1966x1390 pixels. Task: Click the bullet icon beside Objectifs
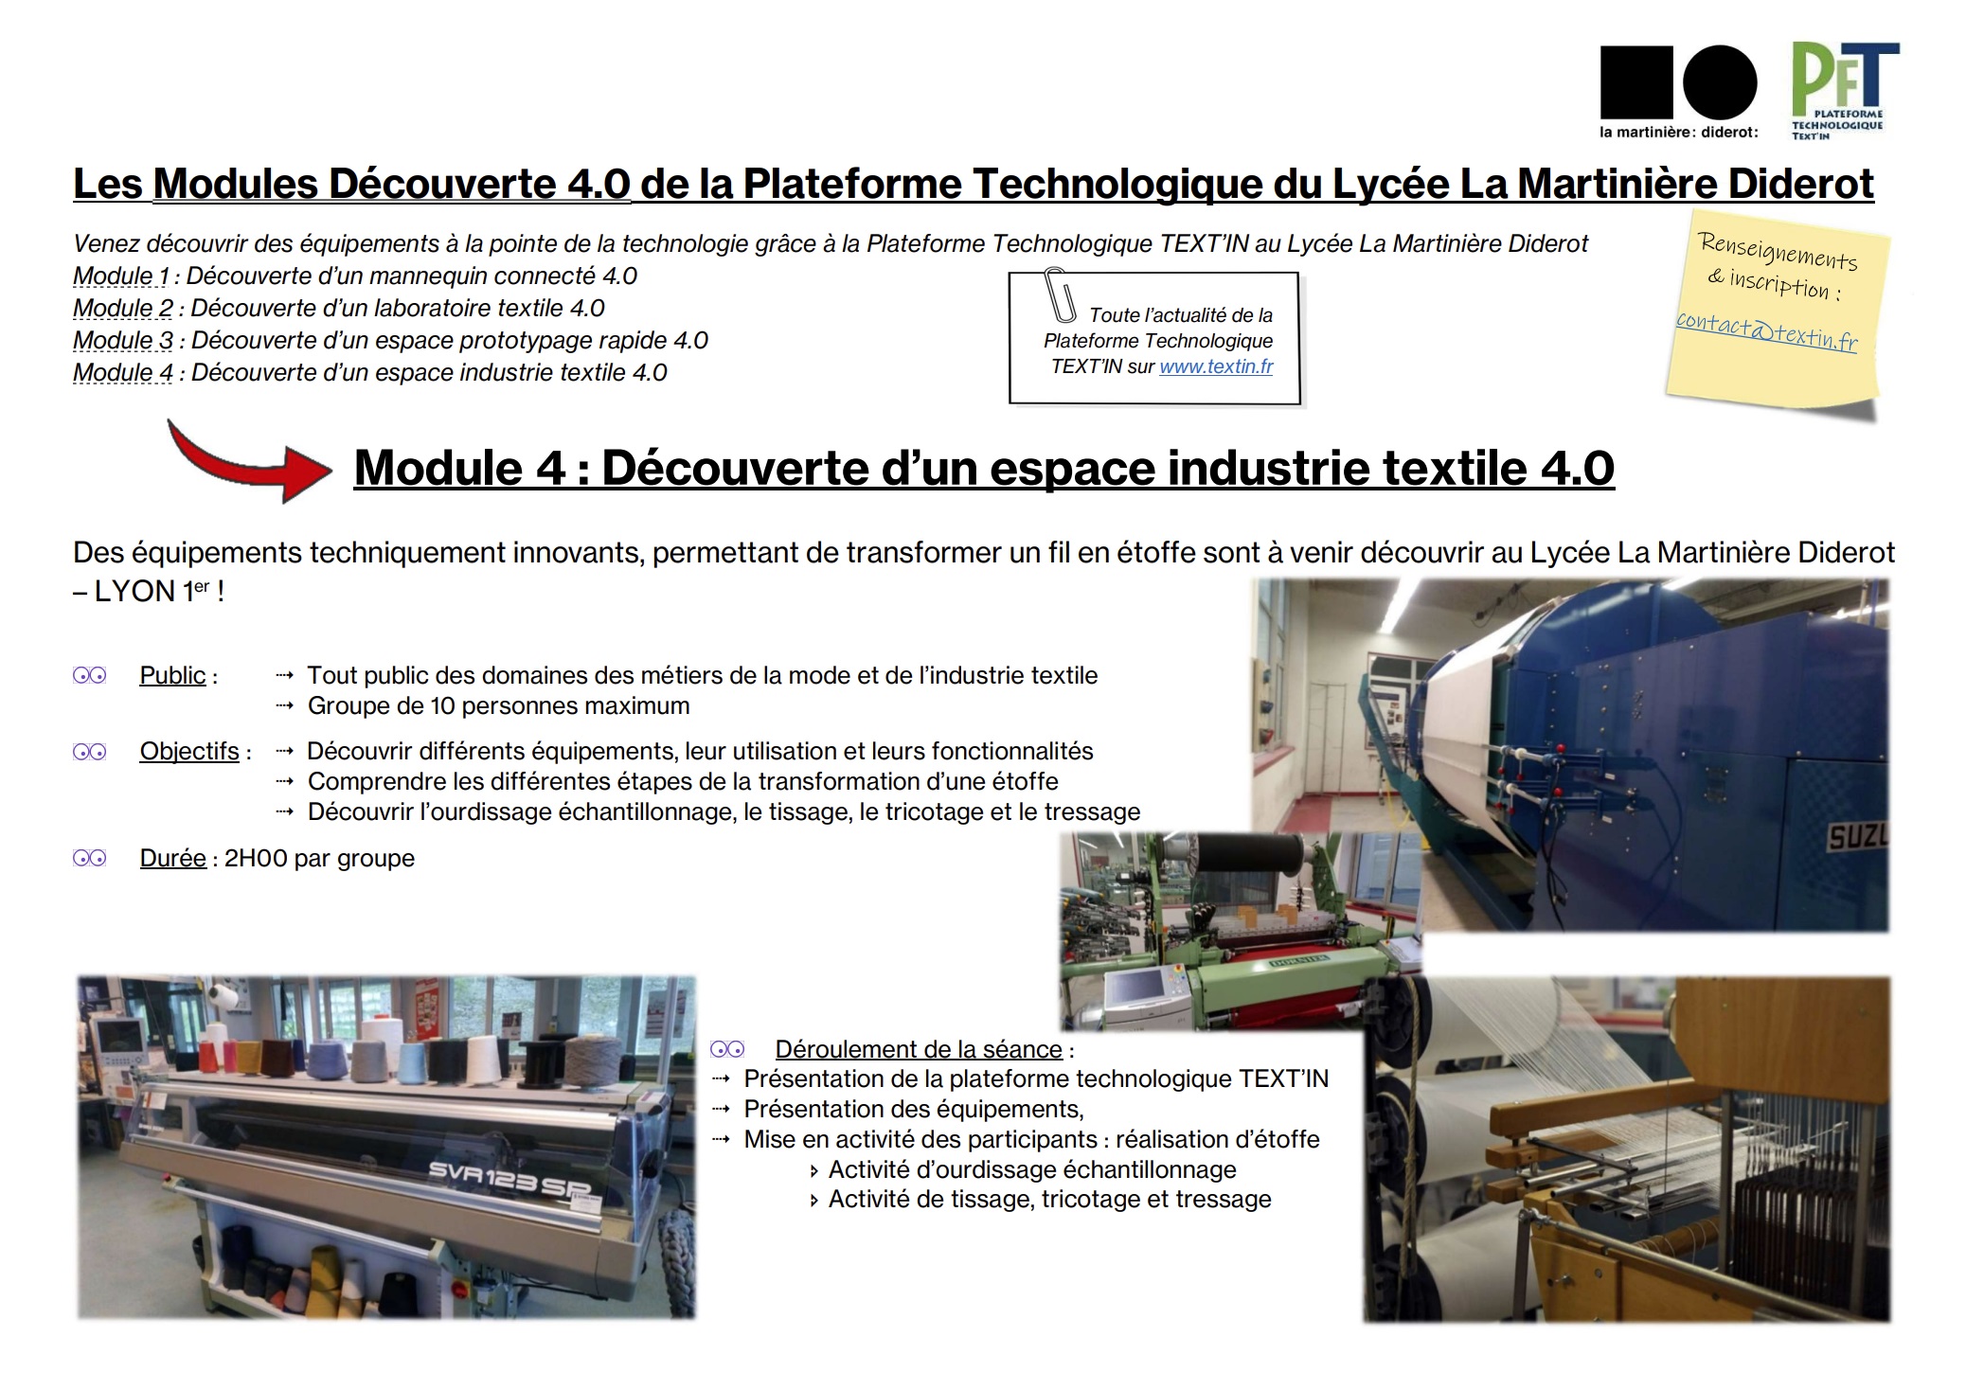pos(90,752)
